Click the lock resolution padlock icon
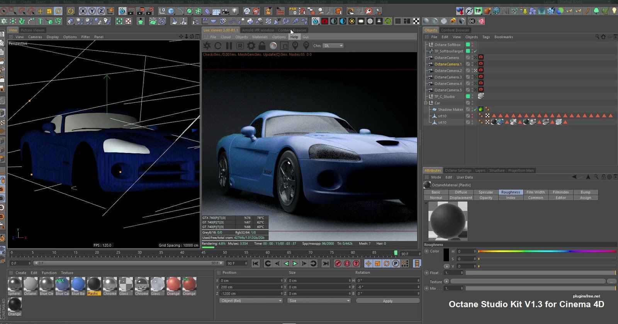The height and width of the screenshot is (324, 618). 262,46
